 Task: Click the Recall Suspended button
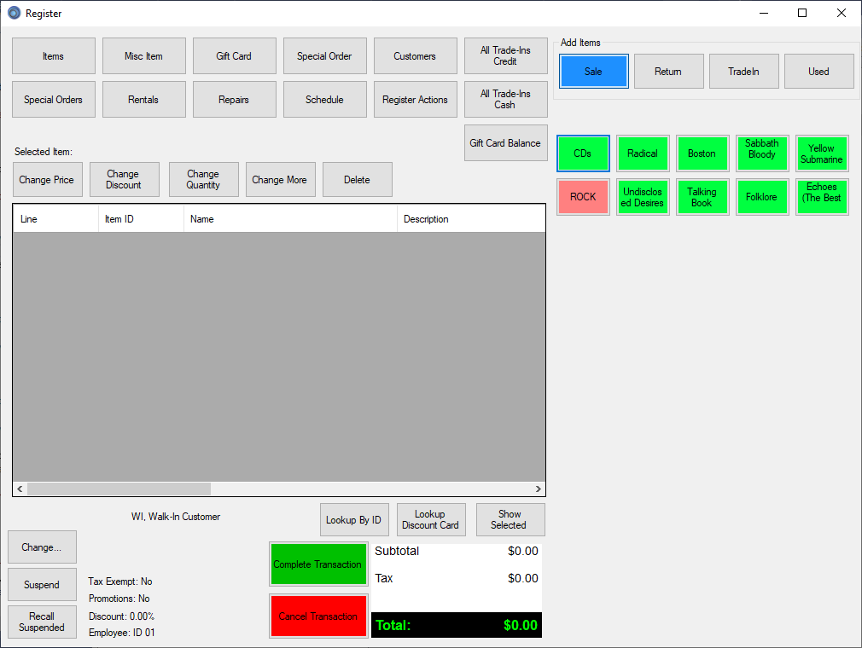click(x=42, y=622)
